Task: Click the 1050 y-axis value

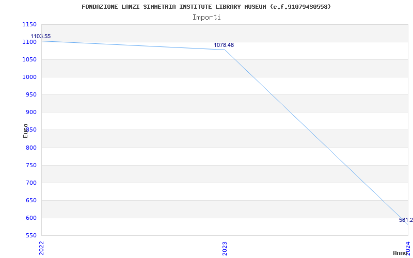Action: 29,59
